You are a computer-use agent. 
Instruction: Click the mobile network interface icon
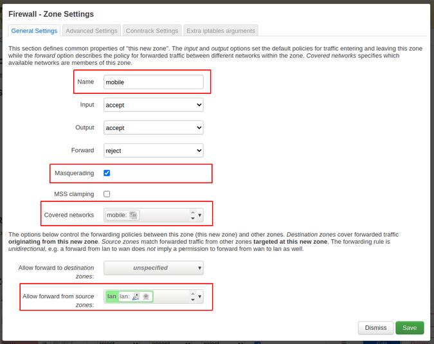tap(133, 215)
